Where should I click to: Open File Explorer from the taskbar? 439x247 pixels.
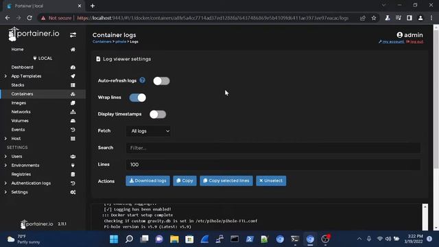tap(174, 239)
